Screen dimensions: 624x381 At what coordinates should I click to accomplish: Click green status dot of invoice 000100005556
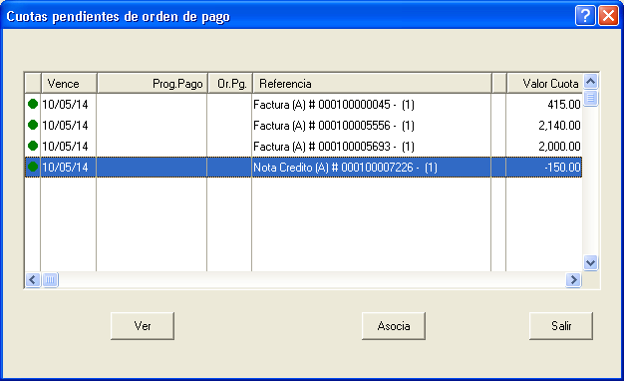coord(33,125)
